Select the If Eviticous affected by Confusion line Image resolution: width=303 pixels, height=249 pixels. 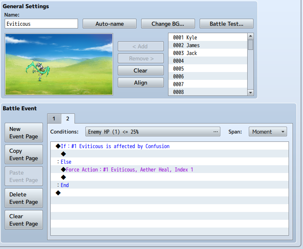pyautogui.click(x=170, y=146)
